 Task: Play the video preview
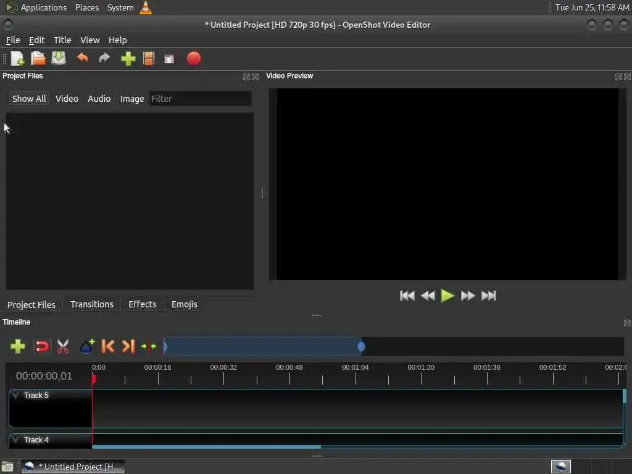[447, 296]
